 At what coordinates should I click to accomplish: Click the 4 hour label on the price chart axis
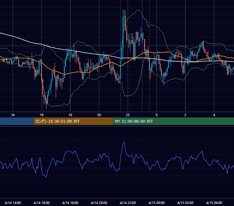pos(214,115)
